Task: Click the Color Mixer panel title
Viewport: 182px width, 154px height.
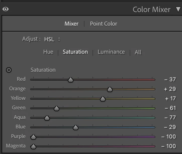Action: [152, 10]
